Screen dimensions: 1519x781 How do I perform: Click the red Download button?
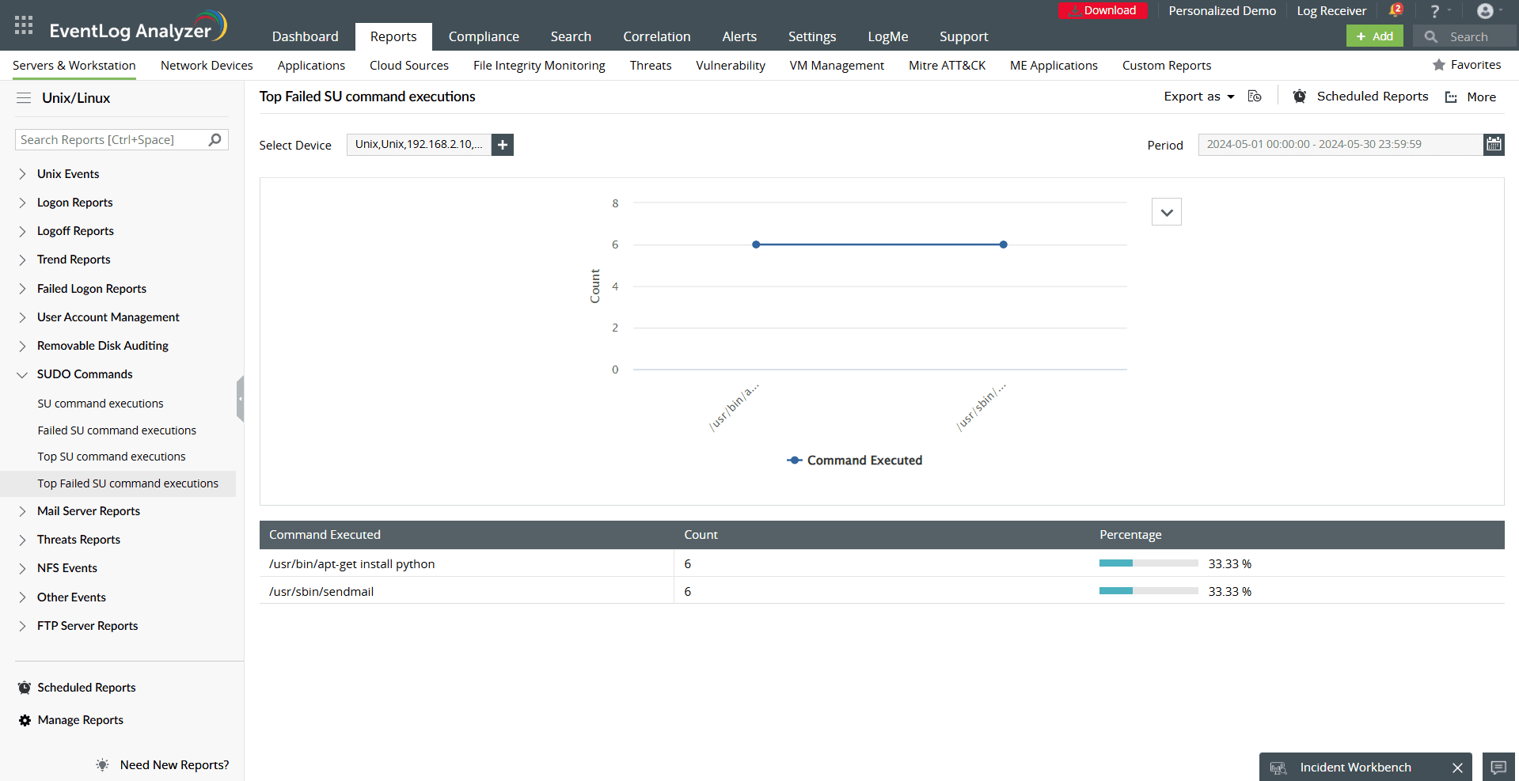1103,10
